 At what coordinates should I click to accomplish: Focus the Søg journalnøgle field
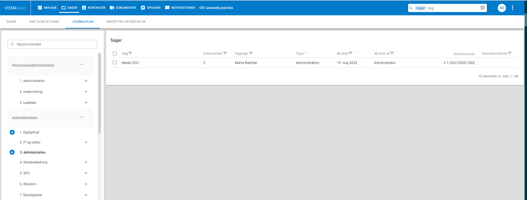[x=52, y=44]
